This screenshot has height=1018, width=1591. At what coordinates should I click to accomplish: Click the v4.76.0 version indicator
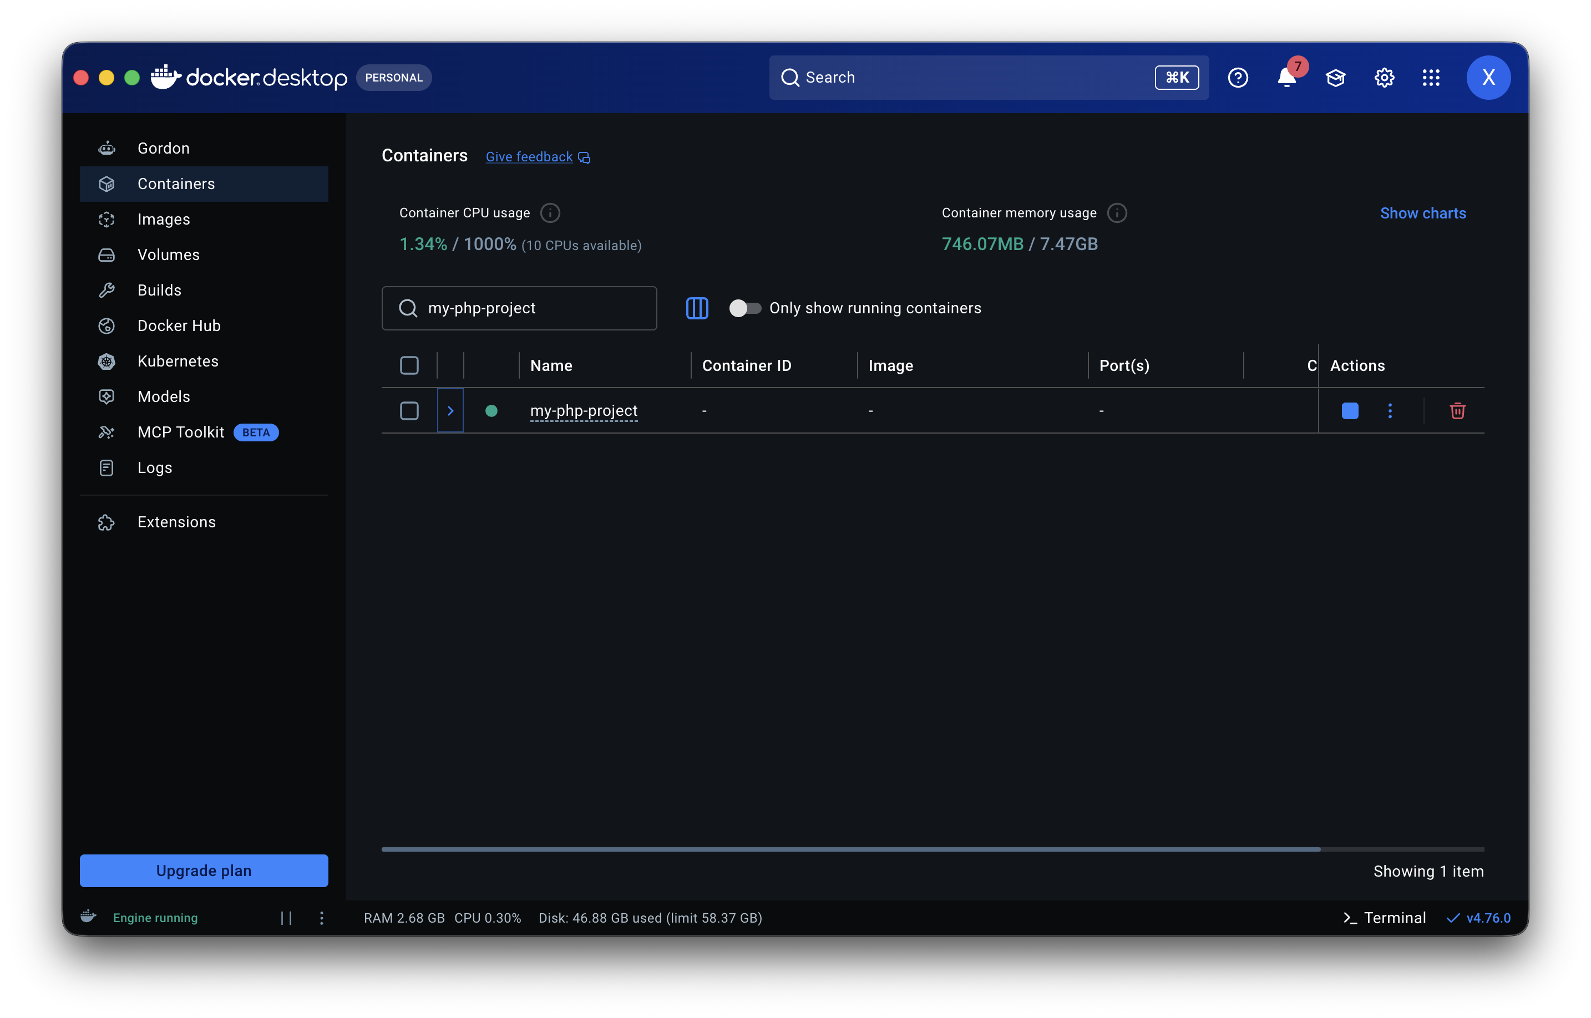(x=1478, y=918)
